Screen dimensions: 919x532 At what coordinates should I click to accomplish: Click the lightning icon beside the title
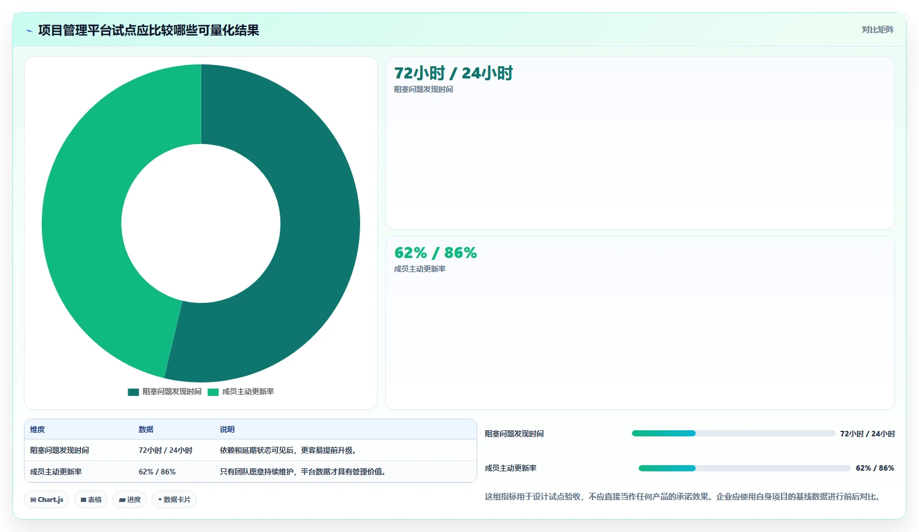(x=29, y=31)
